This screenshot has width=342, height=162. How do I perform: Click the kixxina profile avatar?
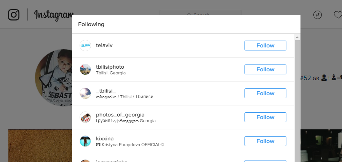click(x=85, y=141)
